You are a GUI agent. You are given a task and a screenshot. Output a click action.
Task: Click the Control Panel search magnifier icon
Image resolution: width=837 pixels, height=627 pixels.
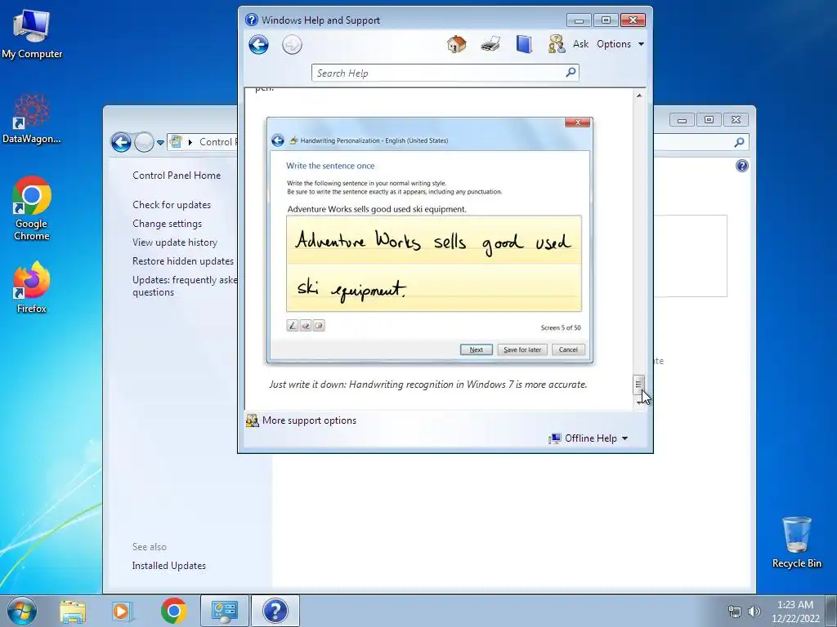coord(739,142)
